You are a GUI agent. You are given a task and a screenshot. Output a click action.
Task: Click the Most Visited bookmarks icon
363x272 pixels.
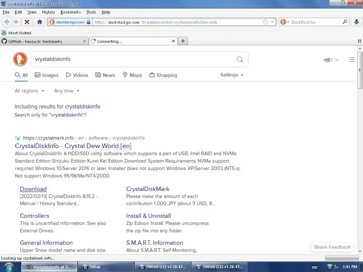(4, 33)
